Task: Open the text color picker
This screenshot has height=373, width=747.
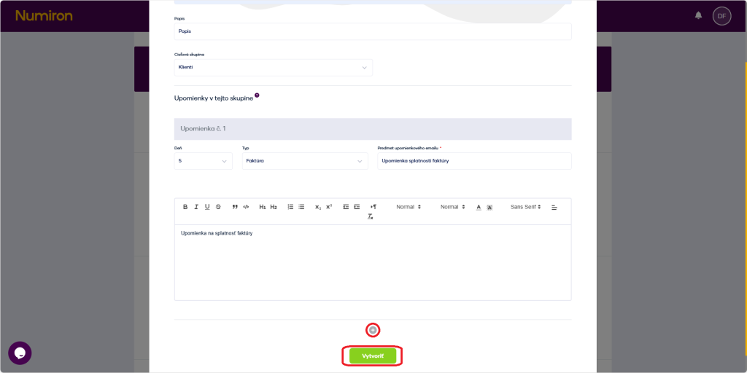Action: click(479, 207)
